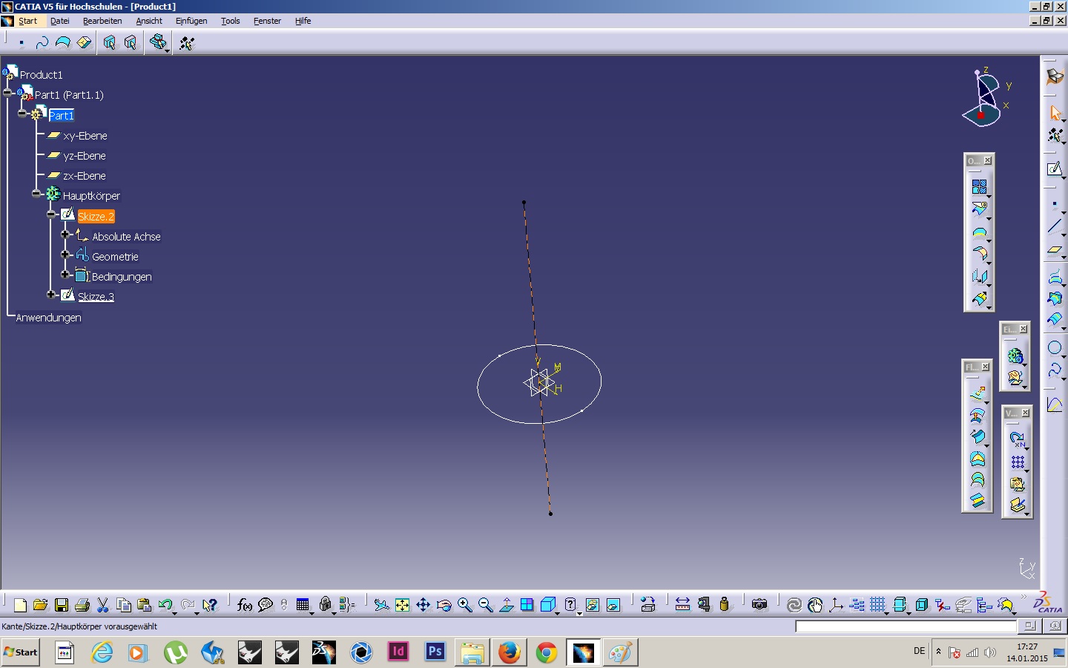Viewport: 1068px width, 668px height.
Task: Select yz-Ebene in the tree
Action: (x=85, y=156)
